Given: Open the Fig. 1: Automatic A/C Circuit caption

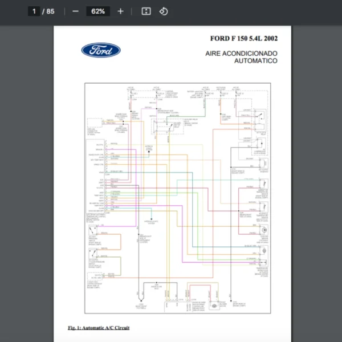Looking at the screenshot, I should (99, 328).
